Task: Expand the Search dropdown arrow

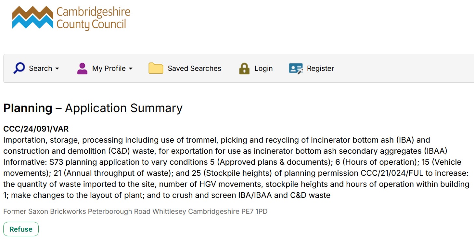Action: [x=57, y=69]
